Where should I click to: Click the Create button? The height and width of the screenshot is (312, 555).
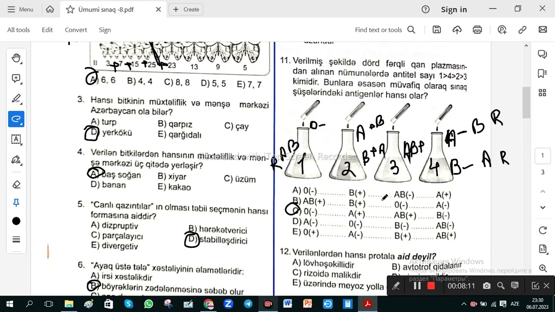pos(186,9)
